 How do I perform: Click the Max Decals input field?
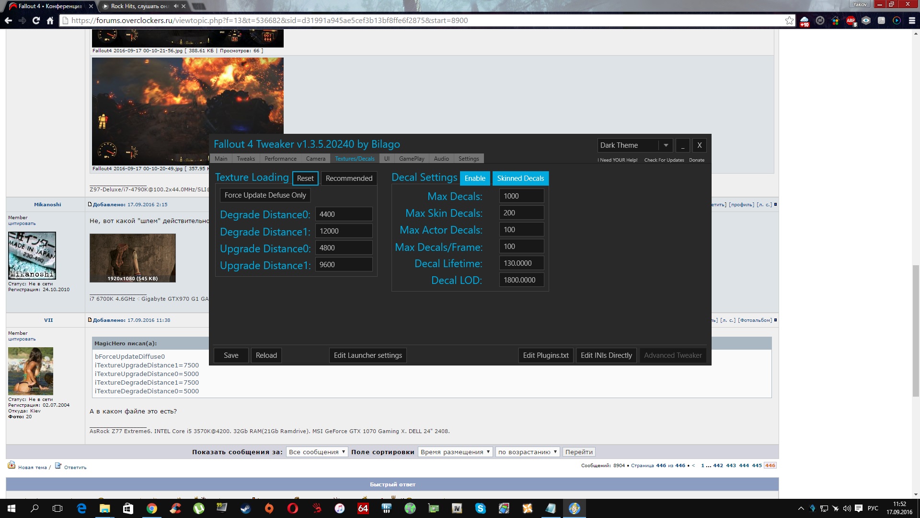(x=521, y=196)
